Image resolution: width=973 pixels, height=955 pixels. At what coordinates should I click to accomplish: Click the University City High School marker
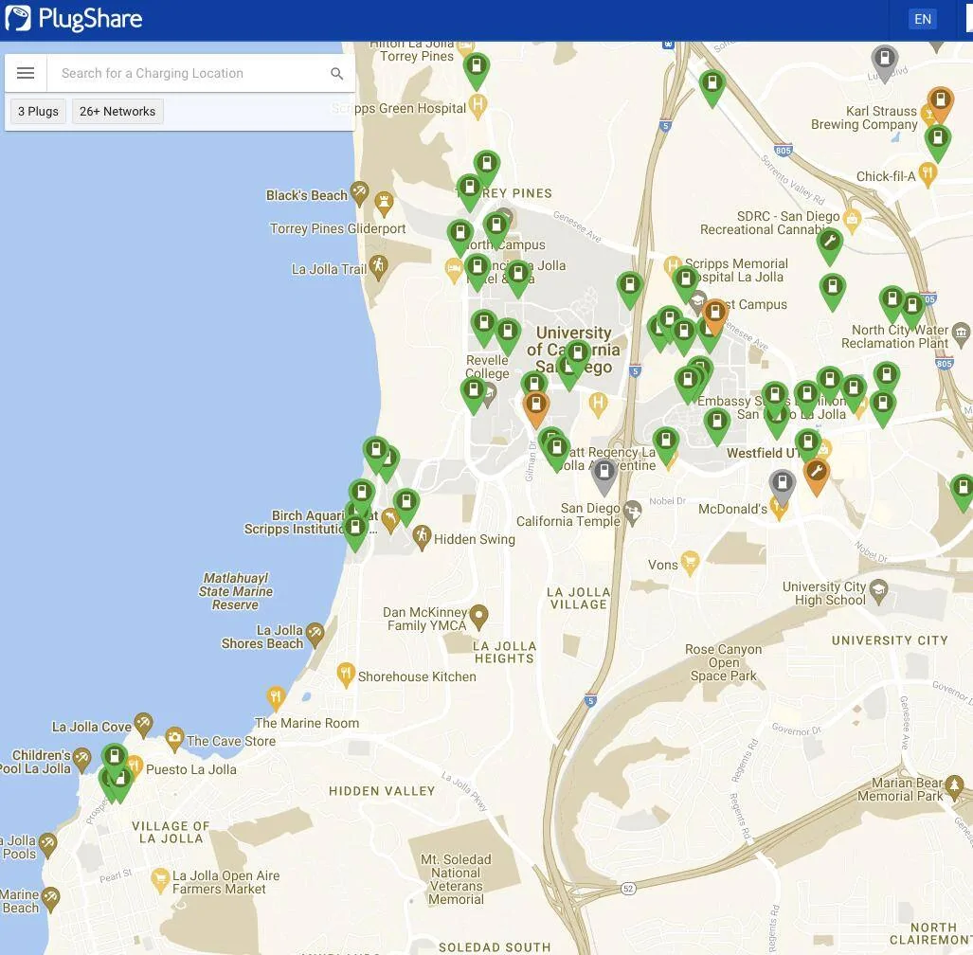click(878, 591)
